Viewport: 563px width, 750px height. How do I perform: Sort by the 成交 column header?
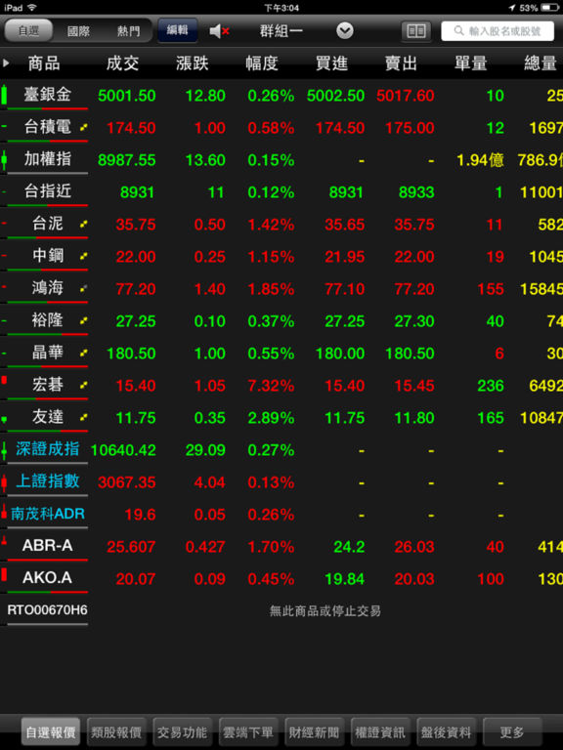(x=122, y=63)
